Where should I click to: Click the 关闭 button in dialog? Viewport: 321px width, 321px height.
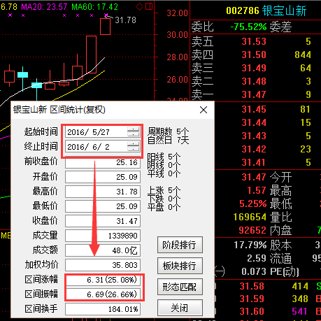pyautogui.click(x=180, y=308)
